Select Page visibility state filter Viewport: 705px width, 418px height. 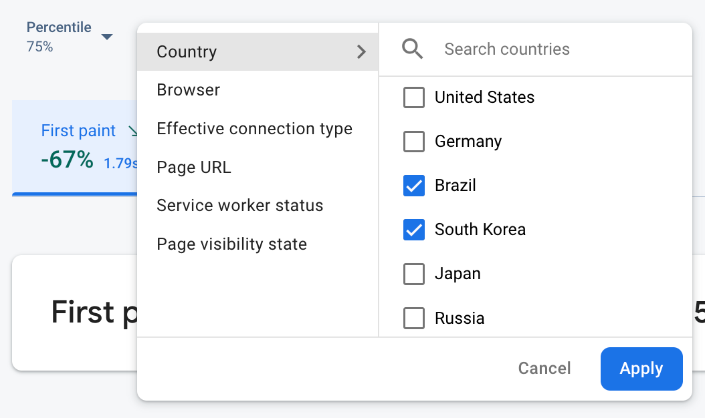point(231,244)
